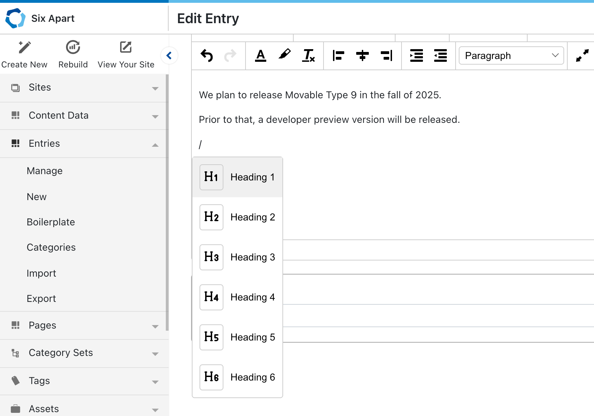The height and width of the screenshot is (416, 594).
Task: Click the undo arrow in editor toolbar
Action: (x=207, y=55)
